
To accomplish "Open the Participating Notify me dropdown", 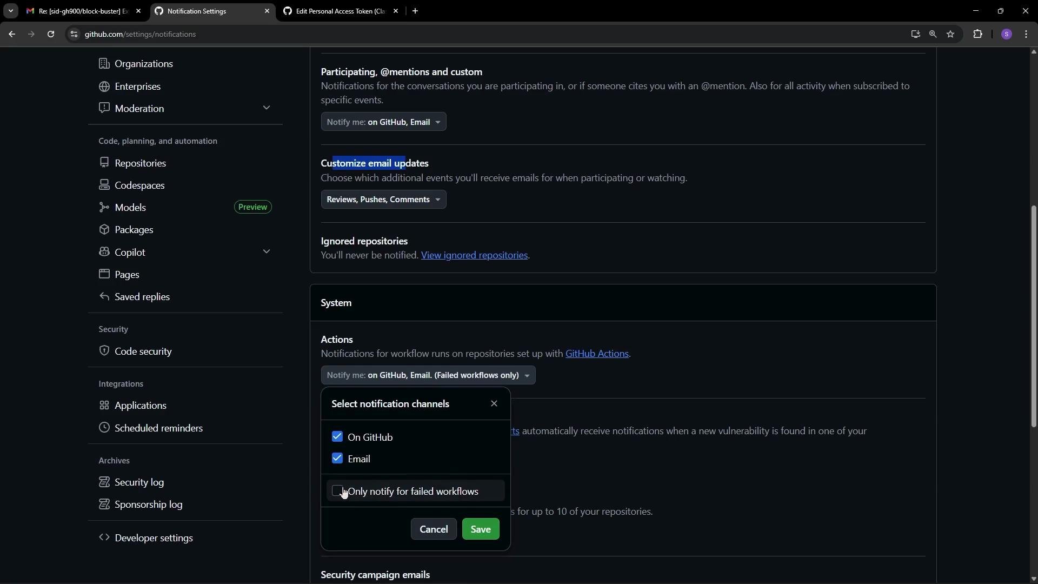I will (383, 122).
